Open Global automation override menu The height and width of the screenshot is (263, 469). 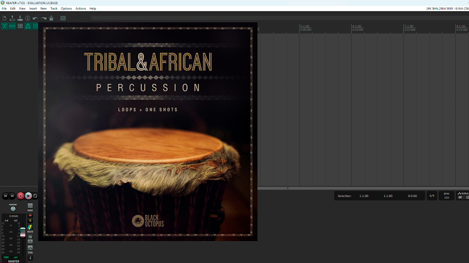[463, 195]
